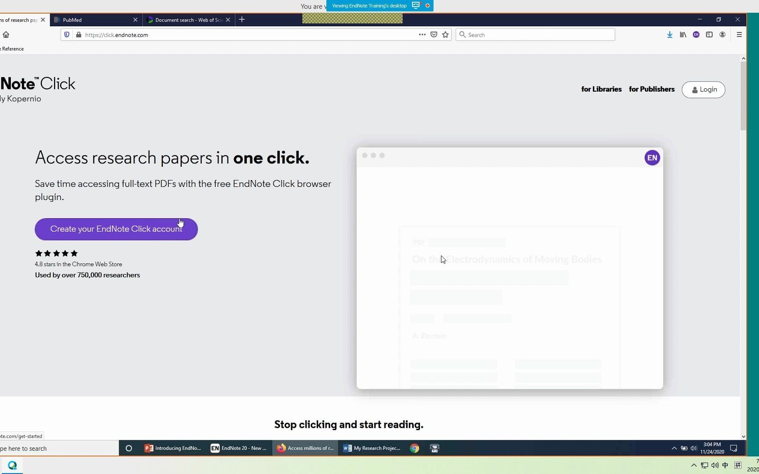Click the Reference bookmark item
This screenshot has width=759, height=474.
pos(12,49)
